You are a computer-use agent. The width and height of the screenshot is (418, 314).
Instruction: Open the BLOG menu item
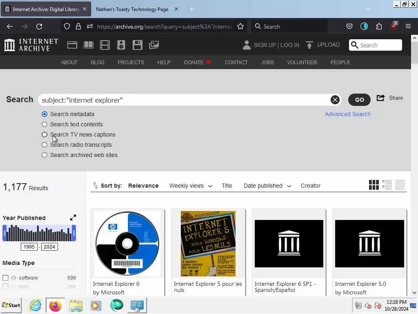(98, 62)
